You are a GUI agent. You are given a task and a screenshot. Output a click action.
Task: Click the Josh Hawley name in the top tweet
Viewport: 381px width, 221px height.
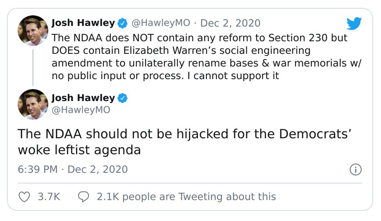click(82, 23)
